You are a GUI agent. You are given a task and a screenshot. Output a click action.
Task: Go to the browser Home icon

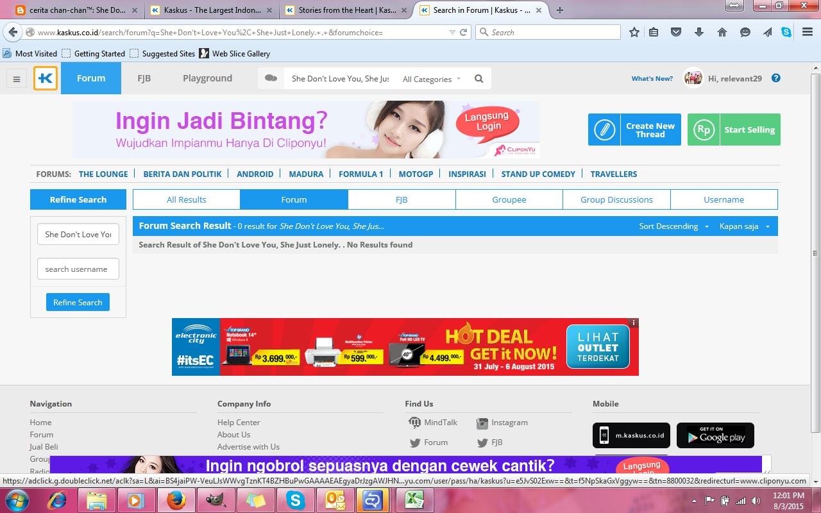pos(722,32)
